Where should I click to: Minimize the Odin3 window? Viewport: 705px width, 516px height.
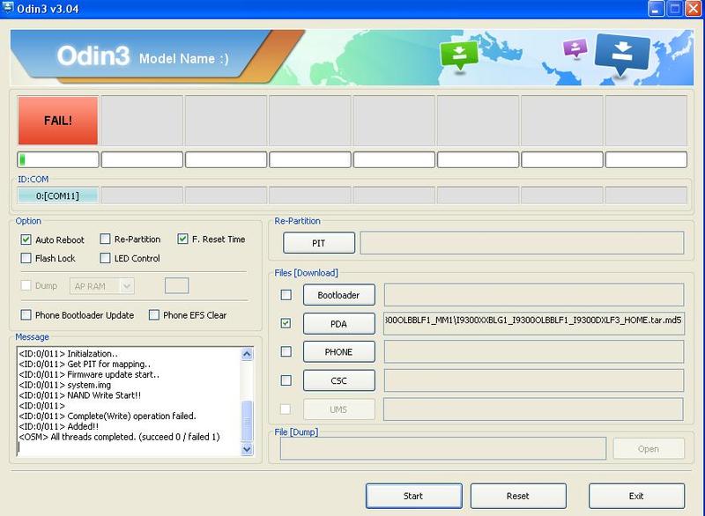tap(656, 9)
